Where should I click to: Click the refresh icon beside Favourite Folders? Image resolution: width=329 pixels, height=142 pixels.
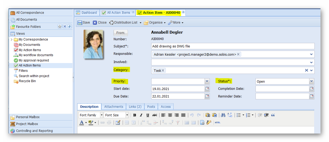click(x=70, y=26)
